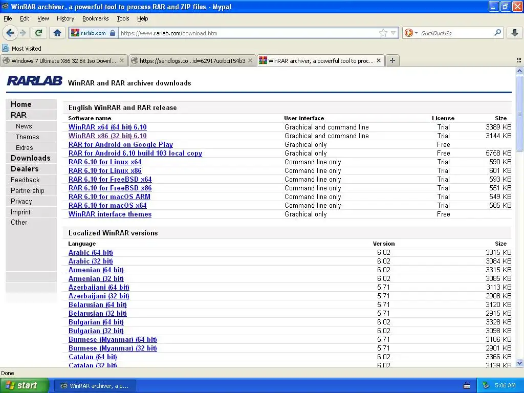Download RAR for Android 6.10 local copy
The height and width of the screenshot is (393, 524).
click(135, 153)
